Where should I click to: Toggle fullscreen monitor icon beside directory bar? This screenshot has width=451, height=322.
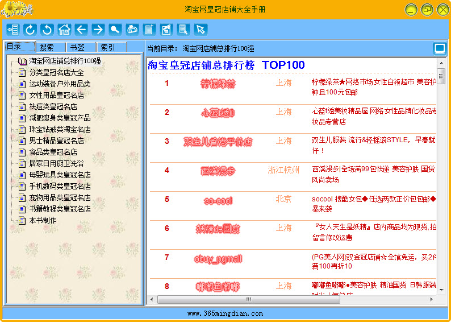440,48
